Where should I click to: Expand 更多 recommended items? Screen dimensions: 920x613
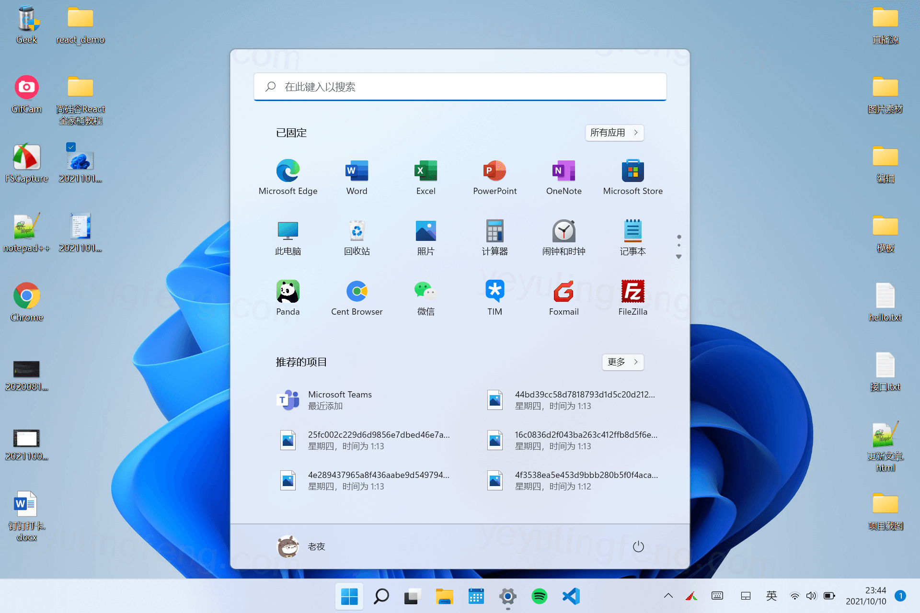622,362
